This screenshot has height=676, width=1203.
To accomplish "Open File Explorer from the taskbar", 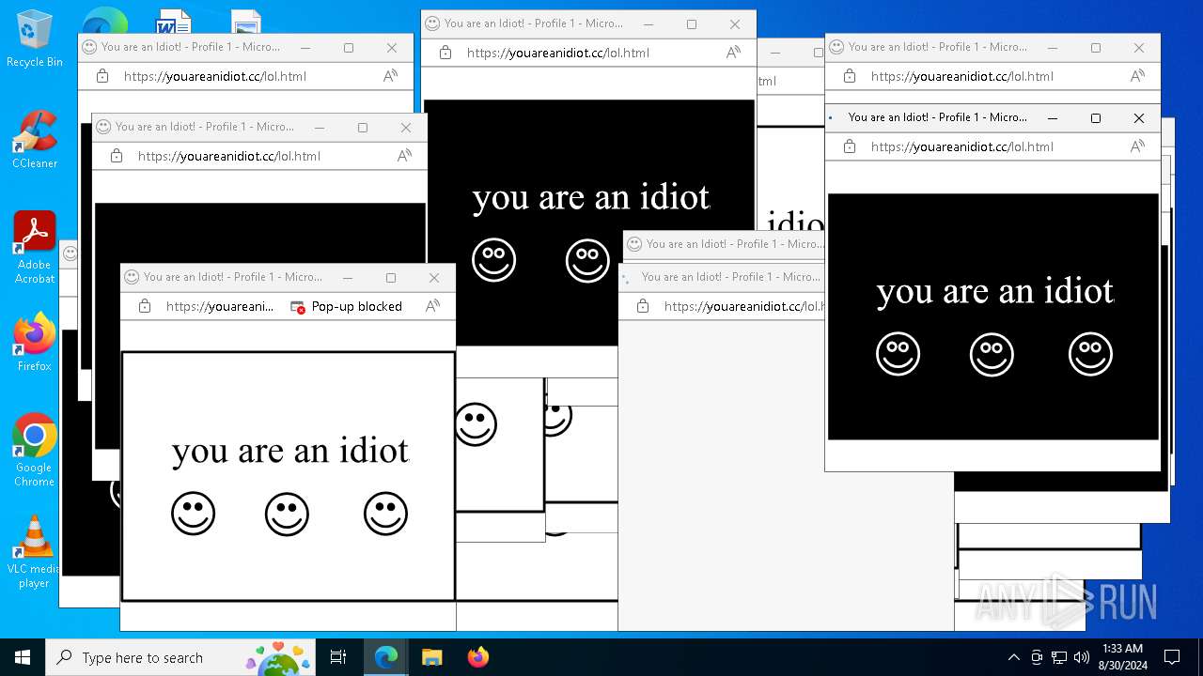I will (431, 657).
